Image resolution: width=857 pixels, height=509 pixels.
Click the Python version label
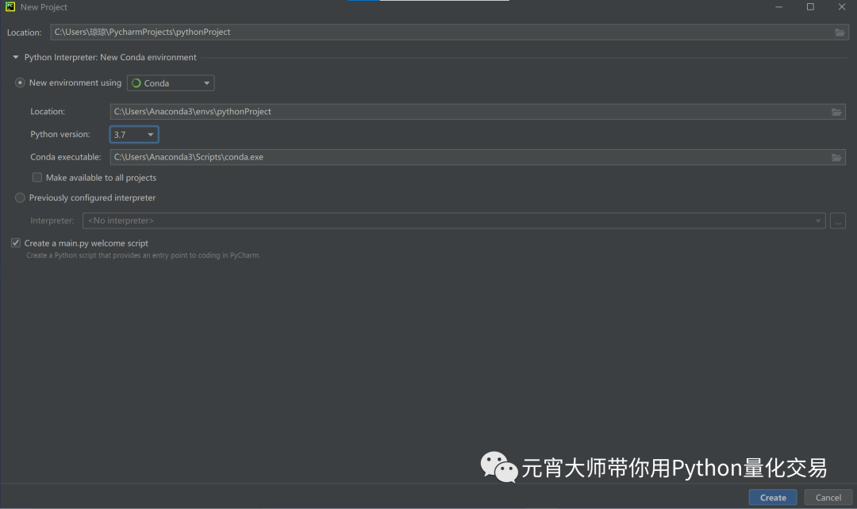[60, 134]
